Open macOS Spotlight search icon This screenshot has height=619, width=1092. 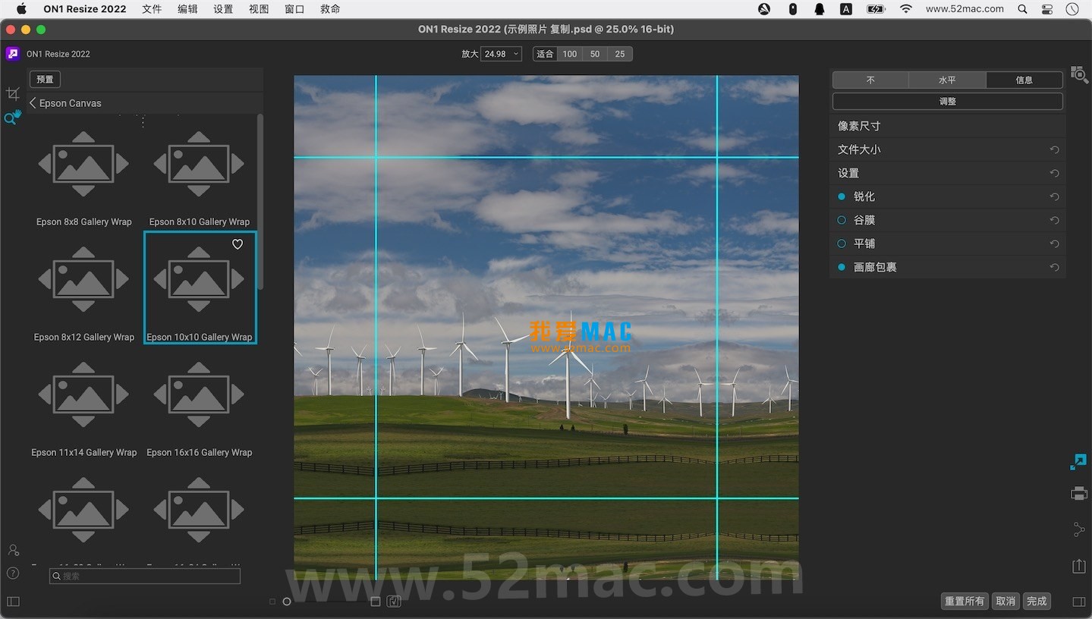(x=1023, y=9)
